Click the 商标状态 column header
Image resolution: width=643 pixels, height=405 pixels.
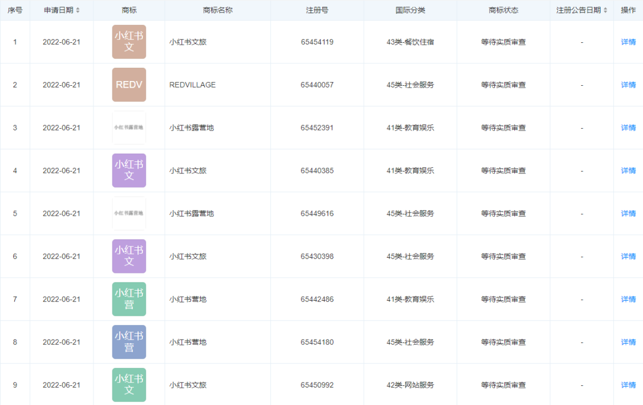[x=503, y=10]
